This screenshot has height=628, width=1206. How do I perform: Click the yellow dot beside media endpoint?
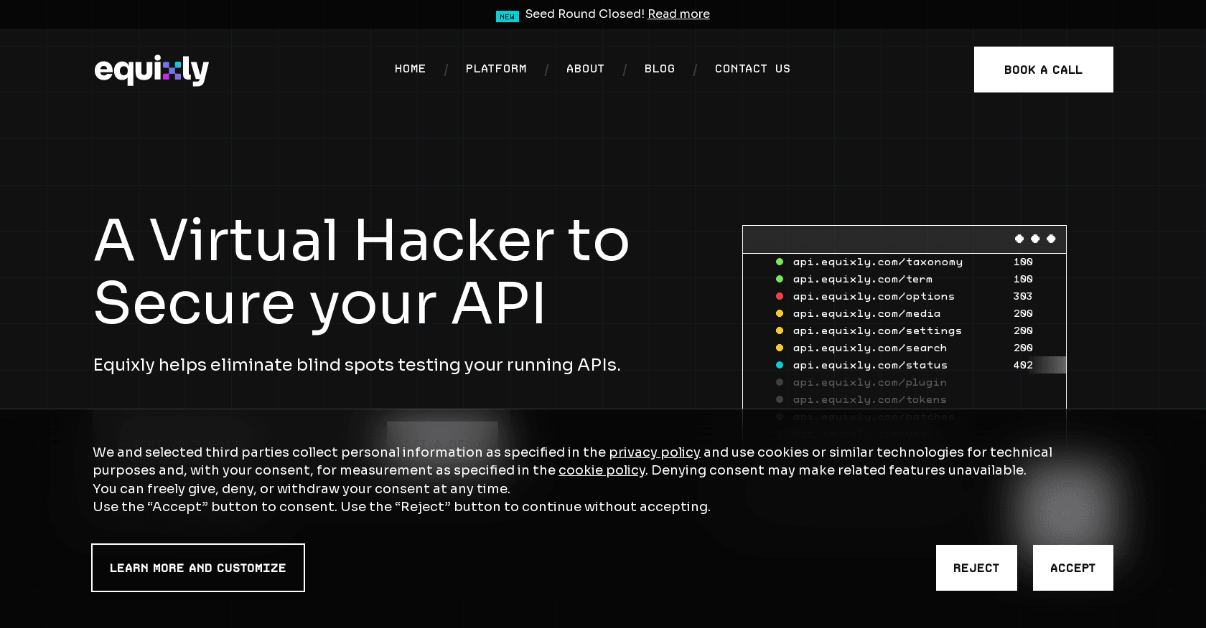coord(780,314)
